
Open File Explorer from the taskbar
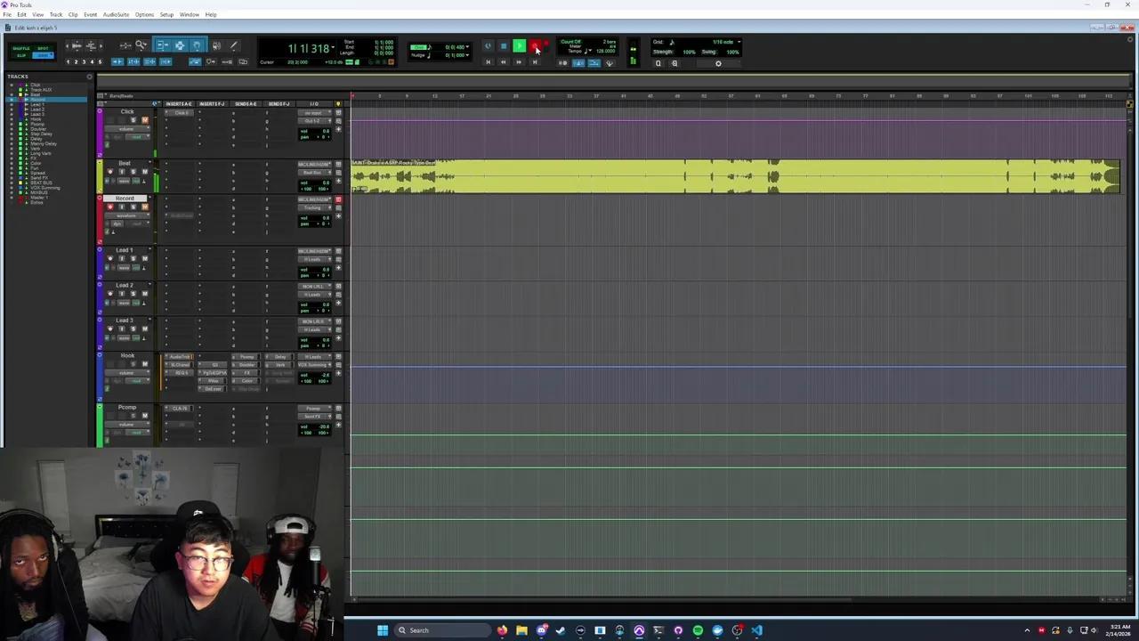[521, 630]
